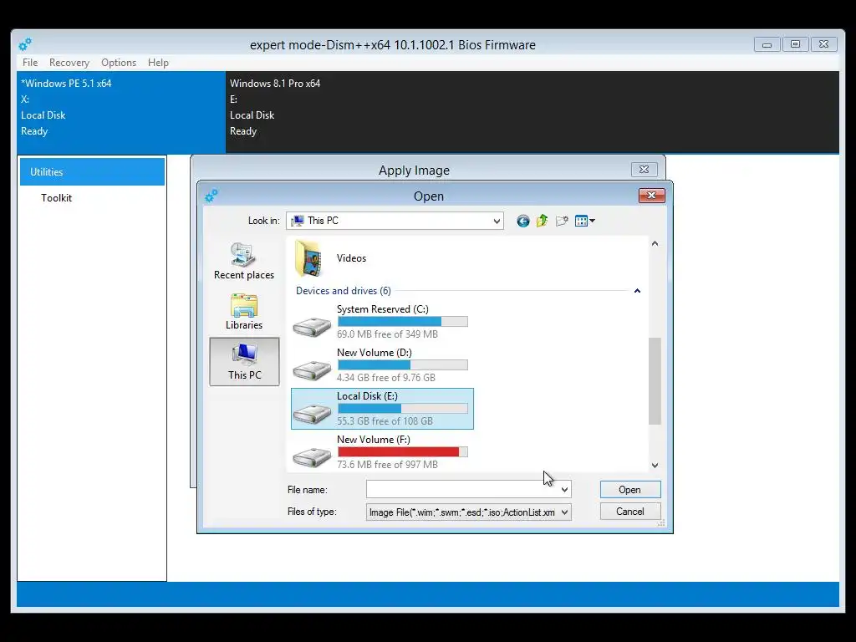Open the Options menu
Image resolution: width=856 pixels, height=642 pixels.
point(119,63)
